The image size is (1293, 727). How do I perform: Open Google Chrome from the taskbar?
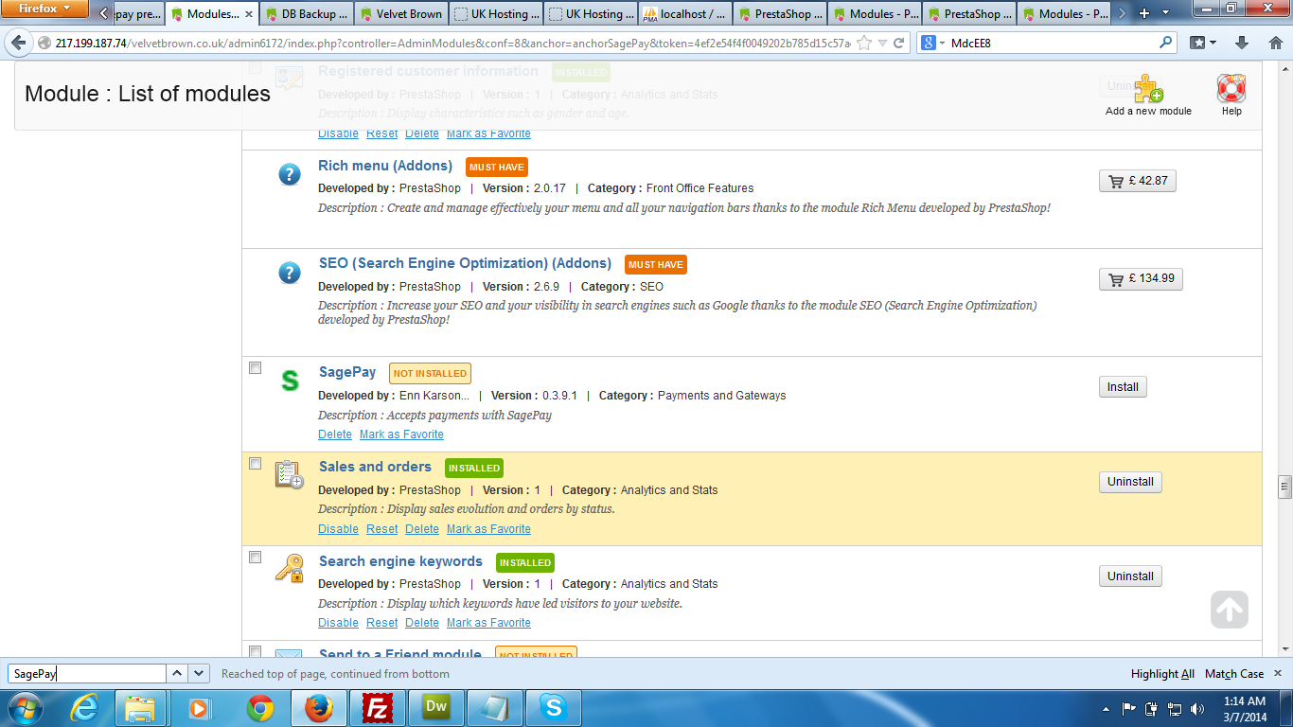pyautogui.click(x=260, y=707)
